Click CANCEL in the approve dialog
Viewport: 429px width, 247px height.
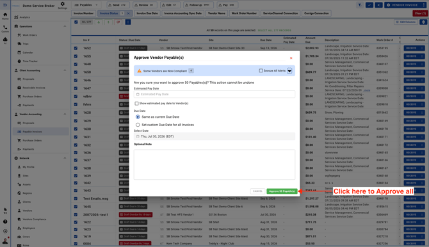257,191
